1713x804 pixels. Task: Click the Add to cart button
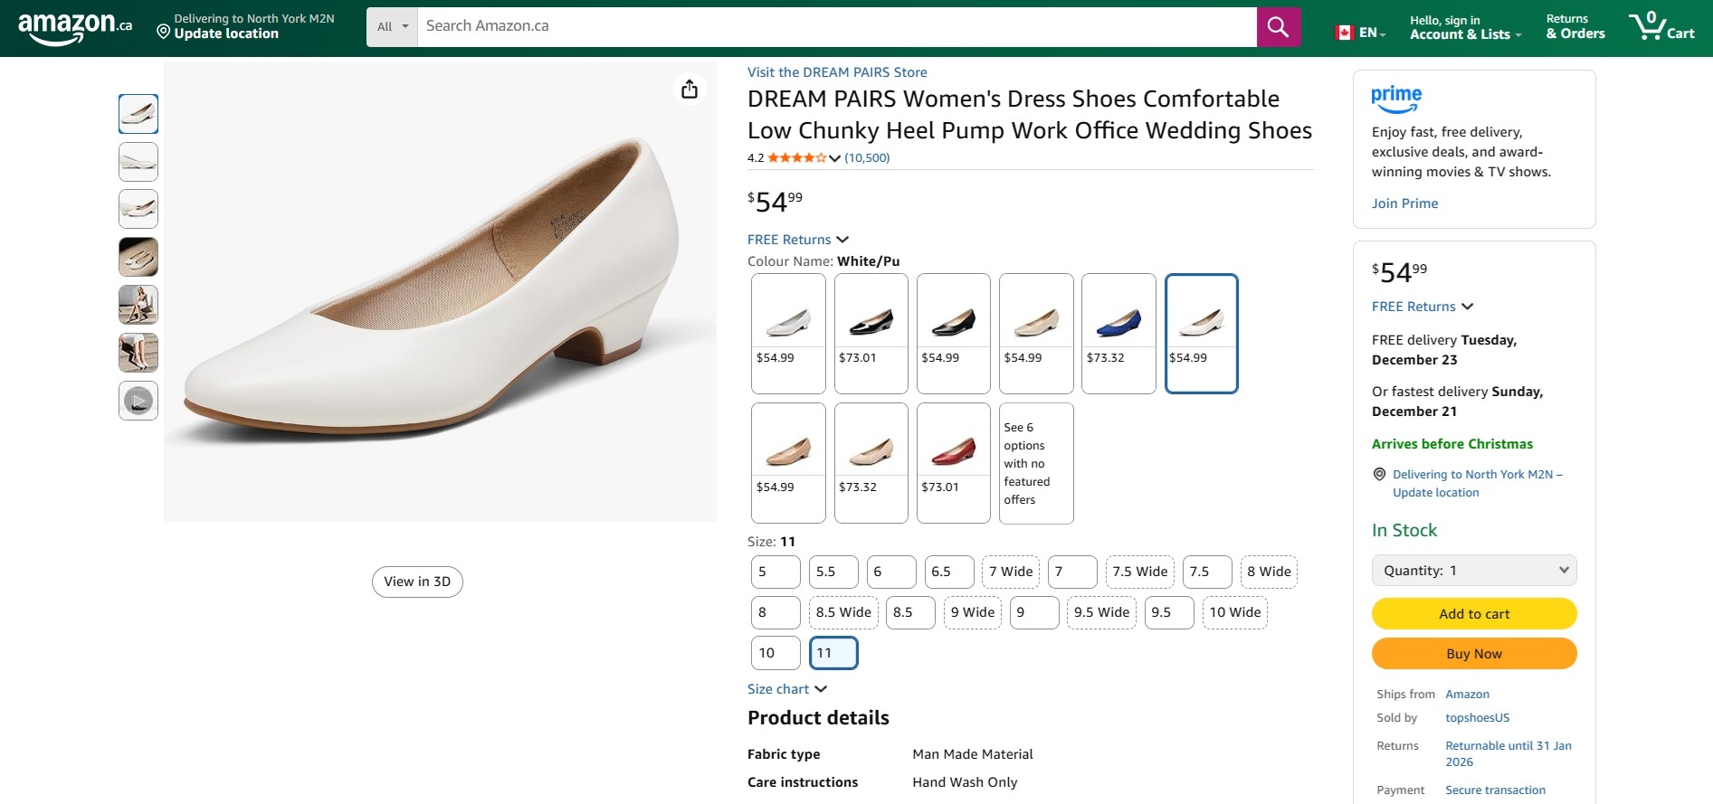(x=1474, y=614)
